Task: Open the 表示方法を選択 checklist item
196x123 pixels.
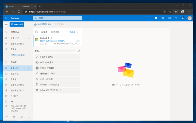Action: tap(57, 62)
